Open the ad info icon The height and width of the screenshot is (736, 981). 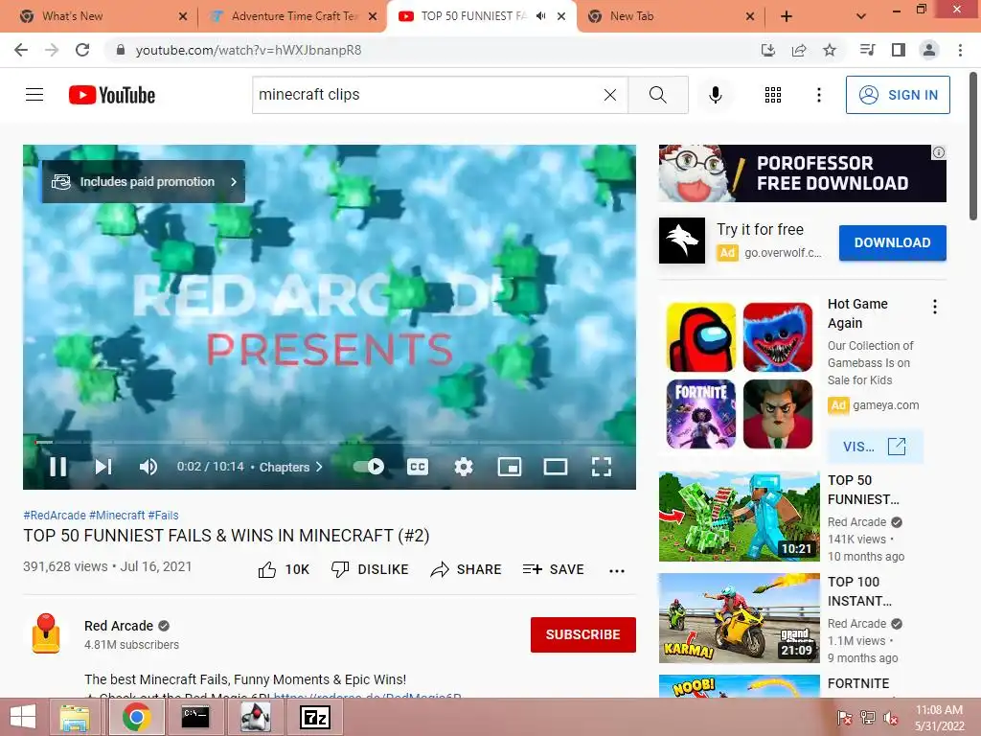[939, 152]
